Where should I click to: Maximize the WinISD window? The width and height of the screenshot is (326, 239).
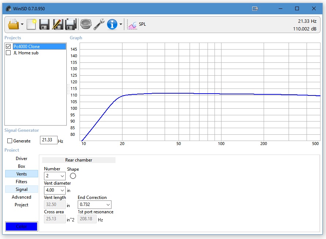tap(297, 8)
